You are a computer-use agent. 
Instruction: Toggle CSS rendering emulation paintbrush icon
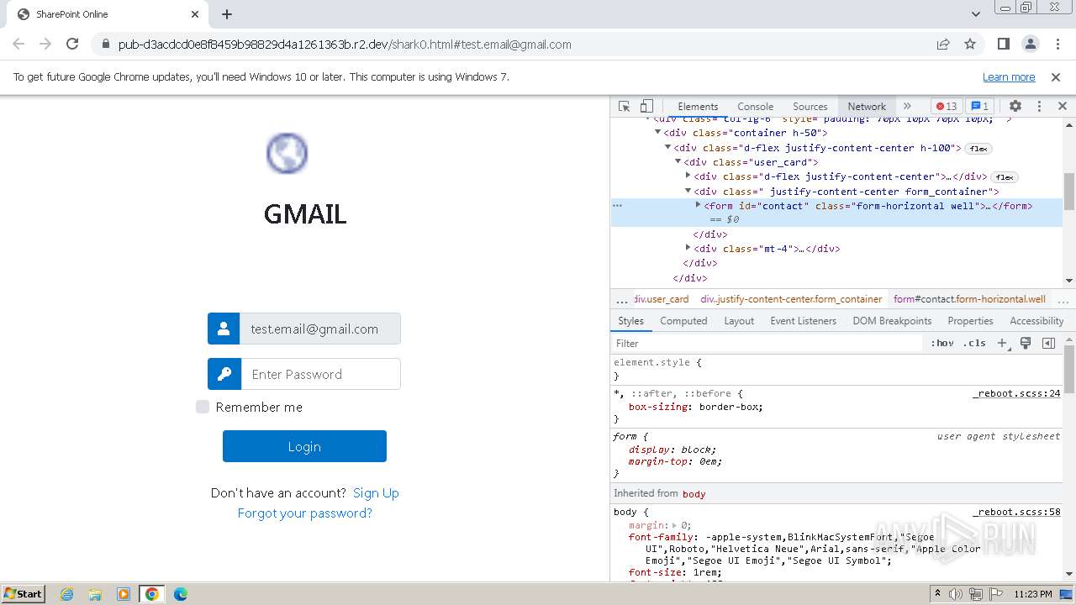1026,343
